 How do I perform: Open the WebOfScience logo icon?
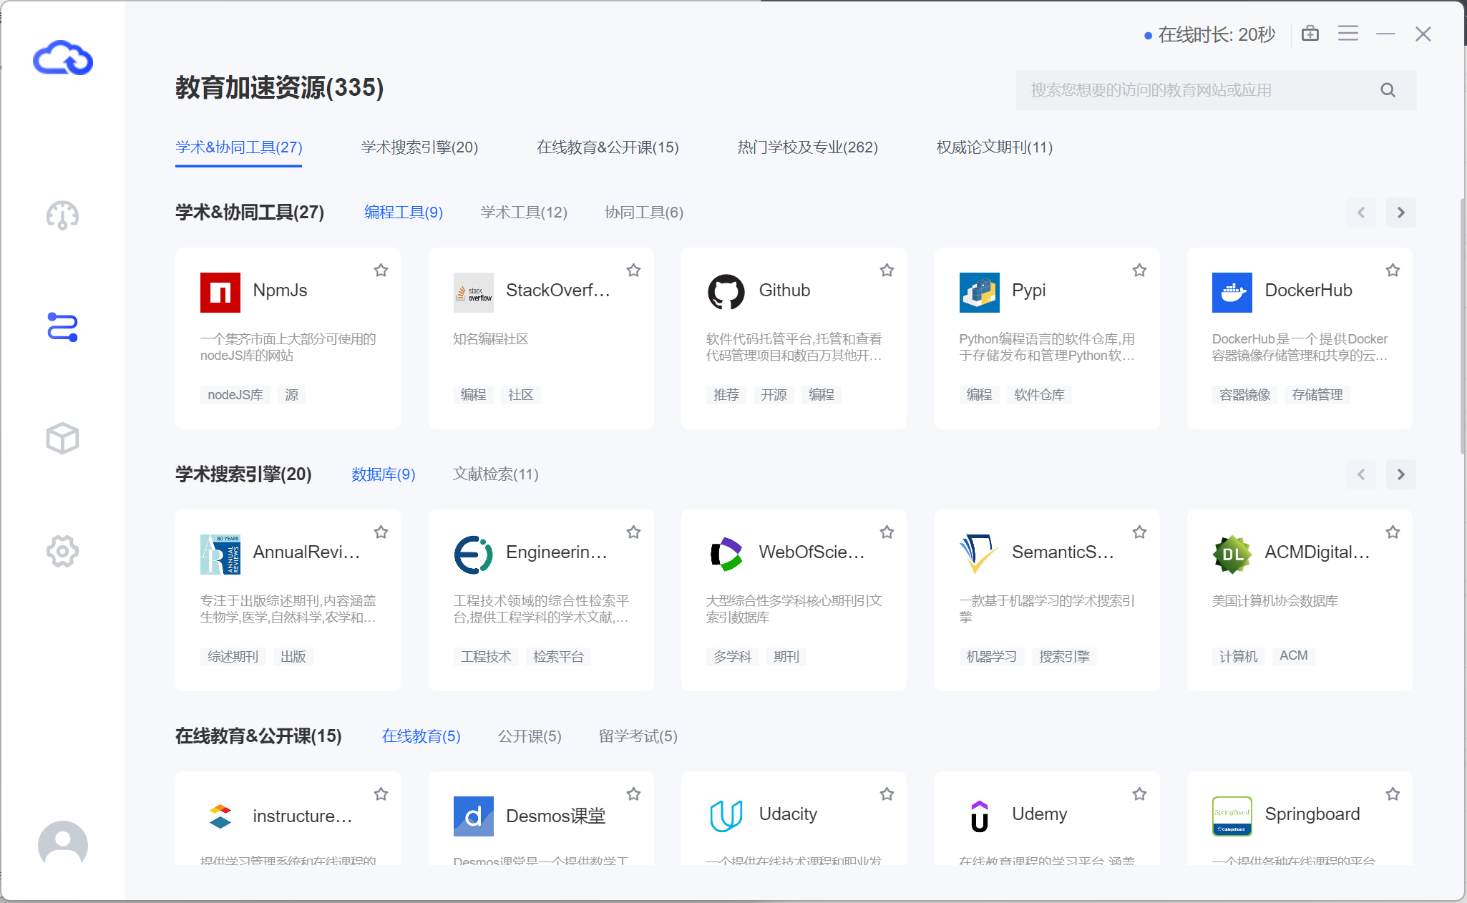point(726,555)
